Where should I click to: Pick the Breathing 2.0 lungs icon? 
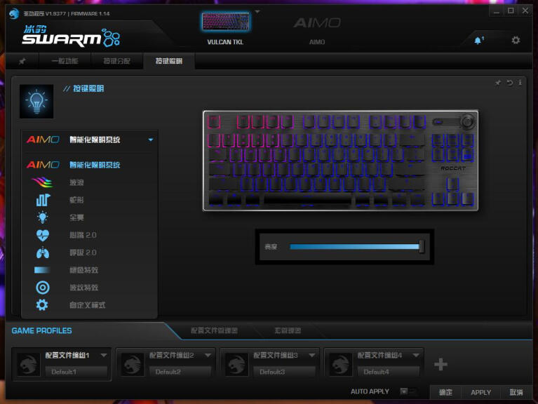[42, 252]
